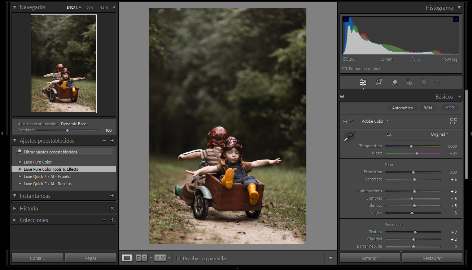Screen dimensions: 472x270
Task: Click the Filtrar ajustes preestablecidos search field
Action: (x=67, y=152)
